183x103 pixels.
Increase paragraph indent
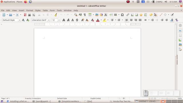click(x=162, y=20)
